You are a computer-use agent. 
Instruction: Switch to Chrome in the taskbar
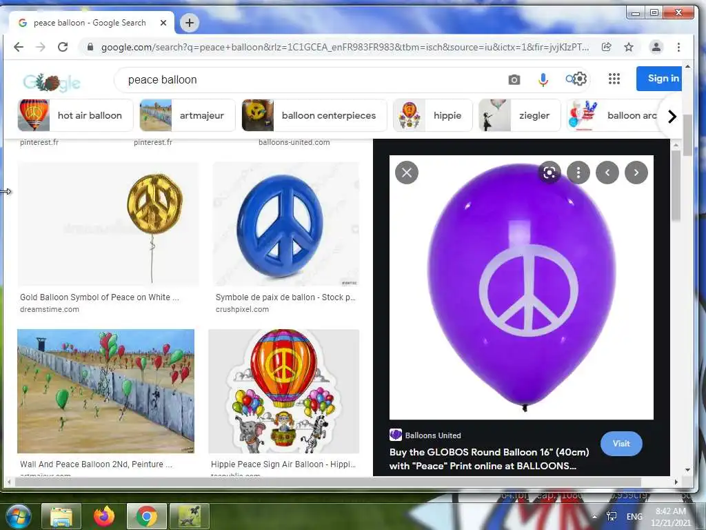[x=147, y=516]
